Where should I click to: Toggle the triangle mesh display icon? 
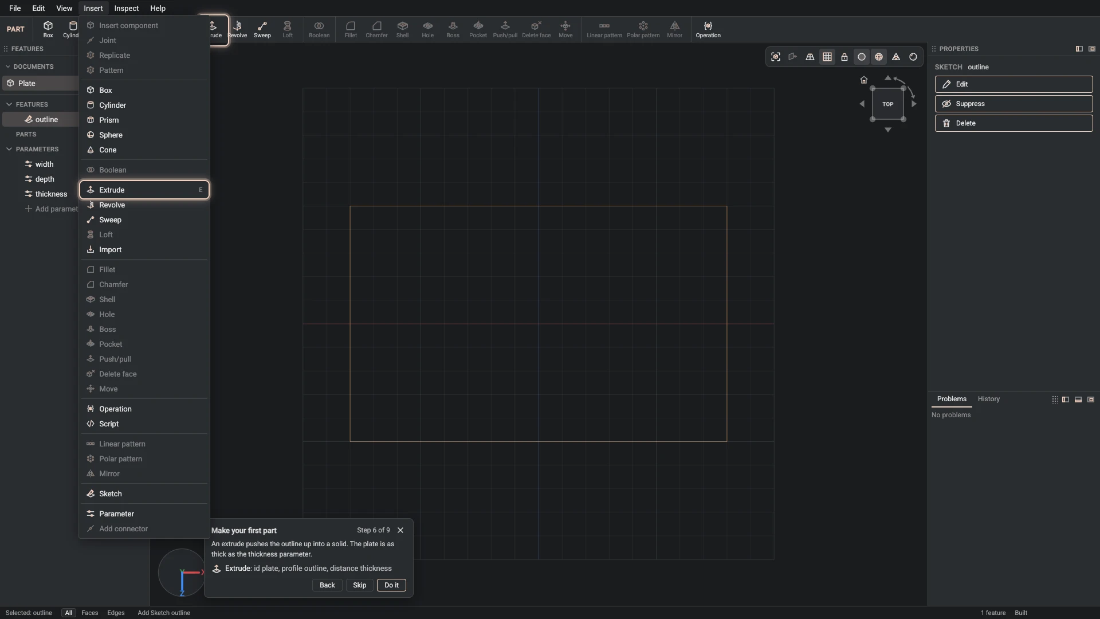pyautogui.click(x=896, y=57)
